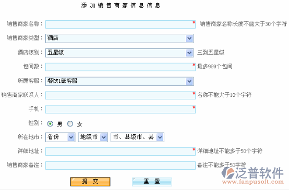Open the 销售商家类型 dropdown showing 酒店
The width and height of the screenshot is (289, 190).
119,39
